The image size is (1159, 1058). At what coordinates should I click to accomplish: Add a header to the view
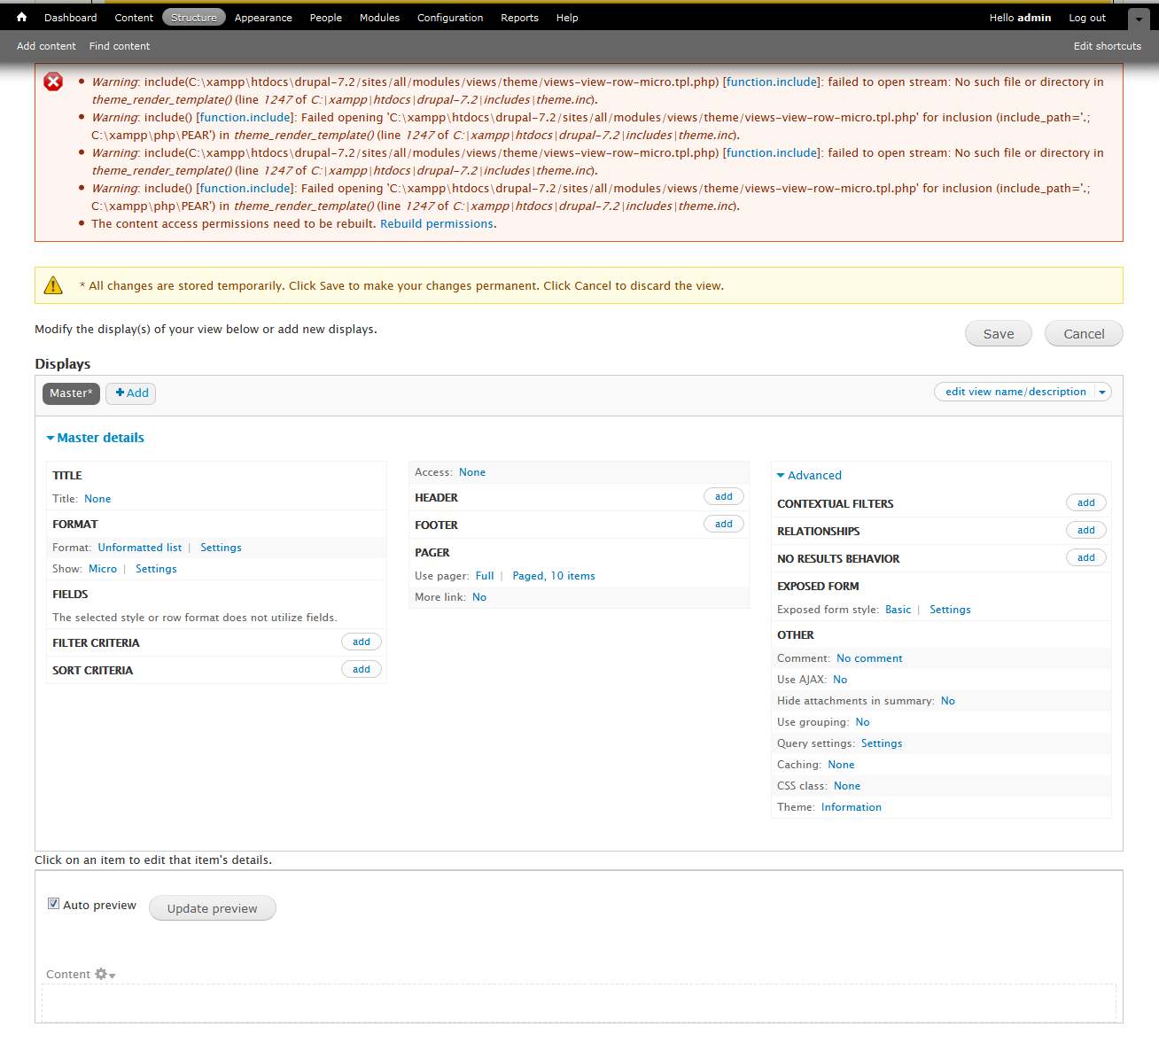pos(723,496)
